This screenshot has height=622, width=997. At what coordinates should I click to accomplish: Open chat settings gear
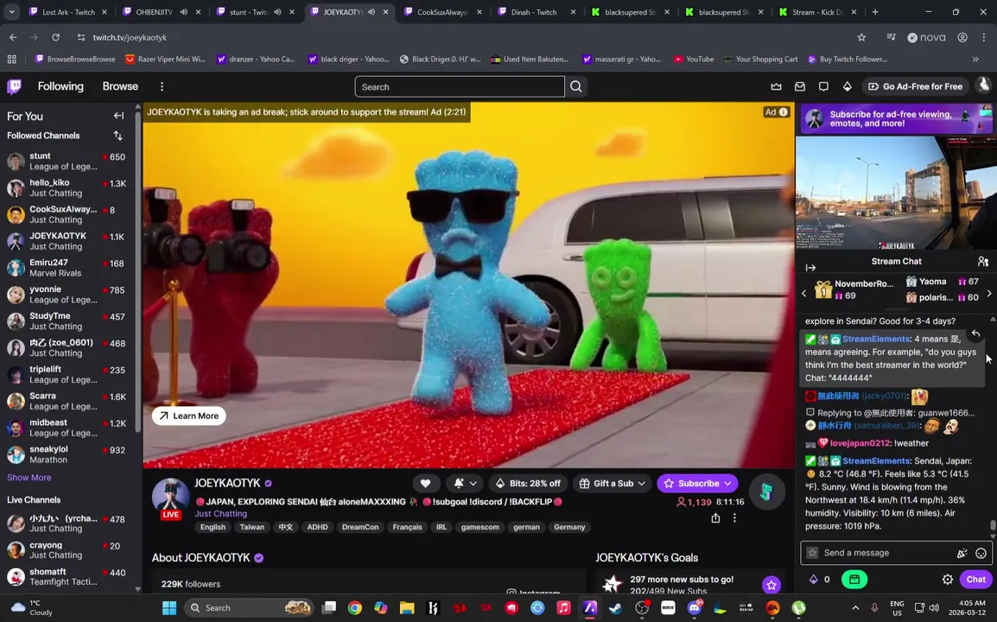point(948,580)
